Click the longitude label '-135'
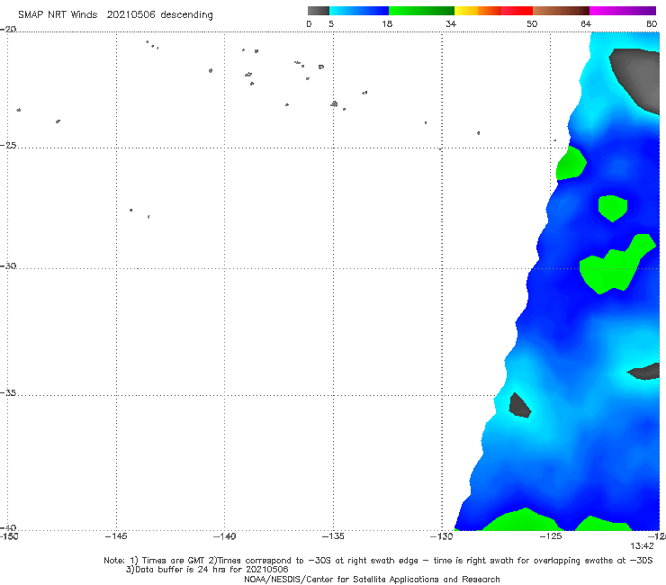Image resolution: width=666 pixels, height=585 pixels. tap(333, 536)
